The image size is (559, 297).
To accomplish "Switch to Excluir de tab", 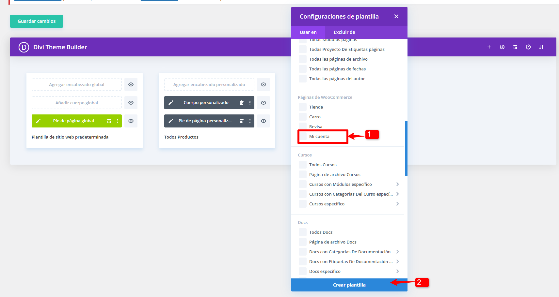I will [x=344, y=32].
